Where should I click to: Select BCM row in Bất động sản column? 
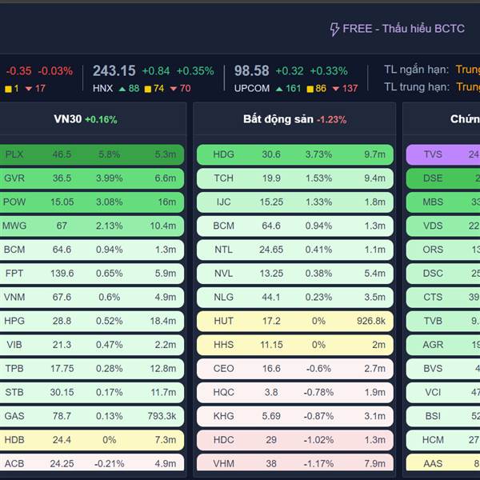click(294, 226)
